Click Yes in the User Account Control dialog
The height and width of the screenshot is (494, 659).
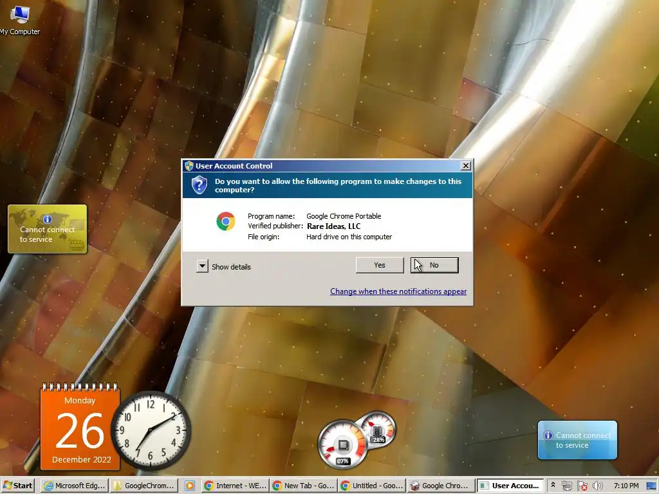tap(380, 265)
